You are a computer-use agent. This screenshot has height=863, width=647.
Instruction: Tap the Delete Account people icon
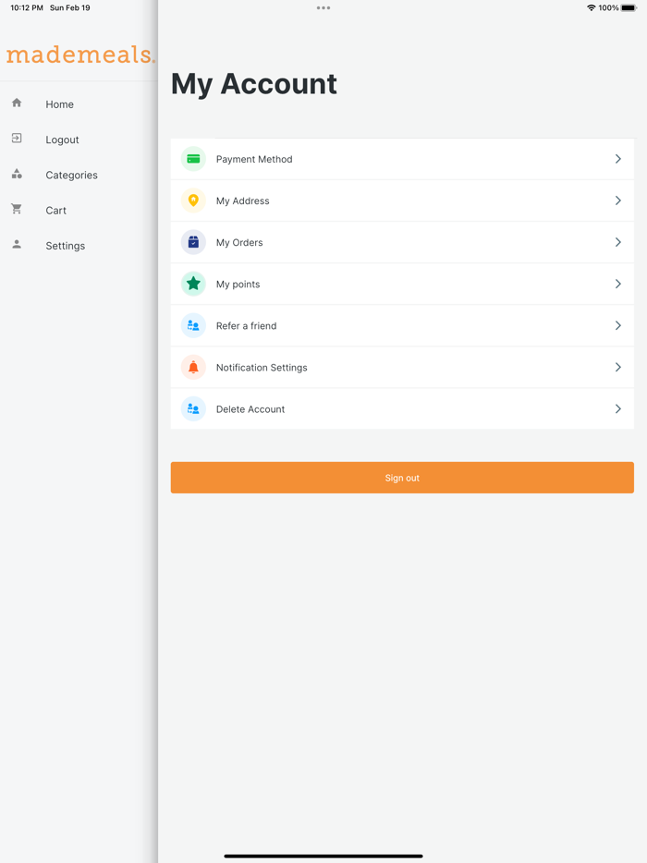coord(193,409)
